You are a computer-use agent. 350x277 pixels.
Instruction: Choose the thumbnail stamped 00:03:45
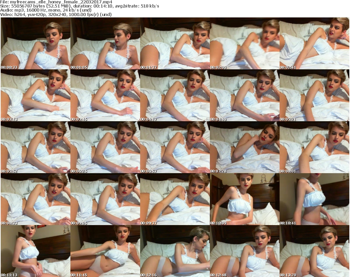tap(105, 95)
